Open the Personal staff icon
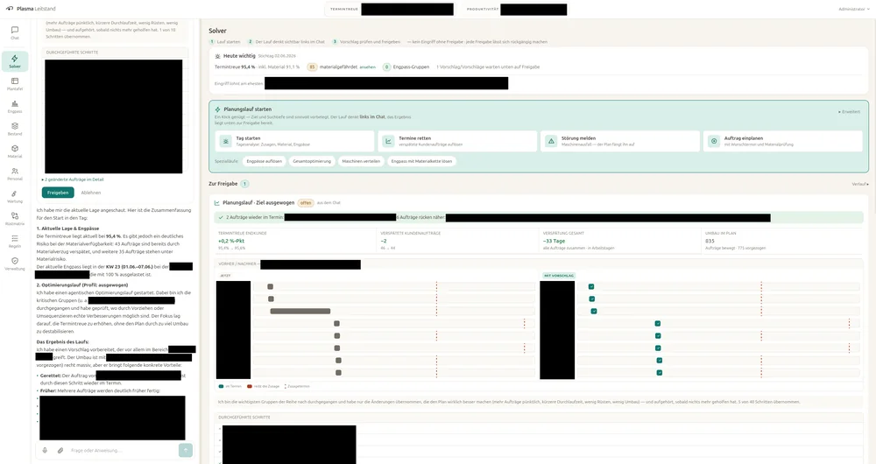The image size is (876, 464). coord(15,173)
